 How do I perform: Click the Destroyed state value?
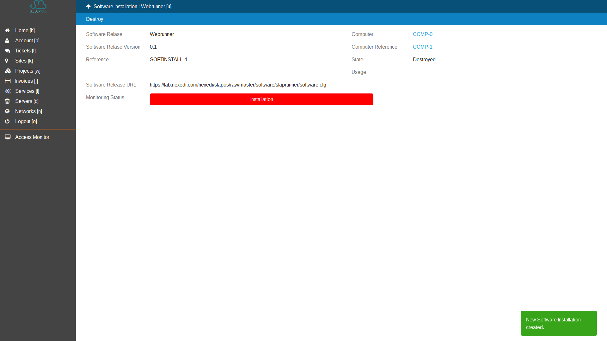point(424,59)
